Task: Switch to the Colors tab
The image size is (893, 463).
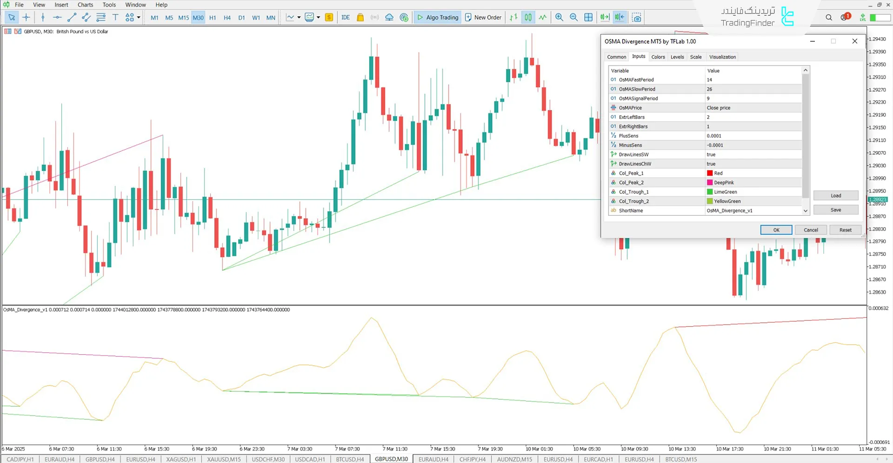Action: coord(658,57)
